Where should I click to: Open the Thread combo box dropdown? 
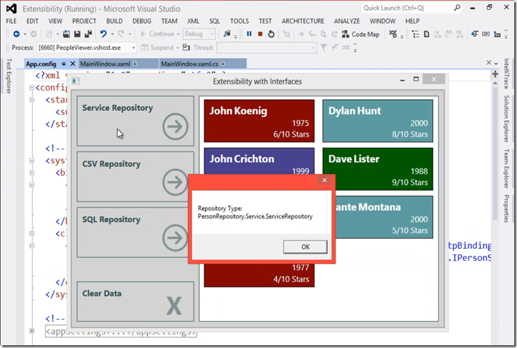313,48
